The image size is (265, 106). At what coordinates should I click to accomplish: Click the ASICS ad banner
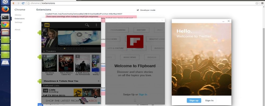(x=71, y=101)
